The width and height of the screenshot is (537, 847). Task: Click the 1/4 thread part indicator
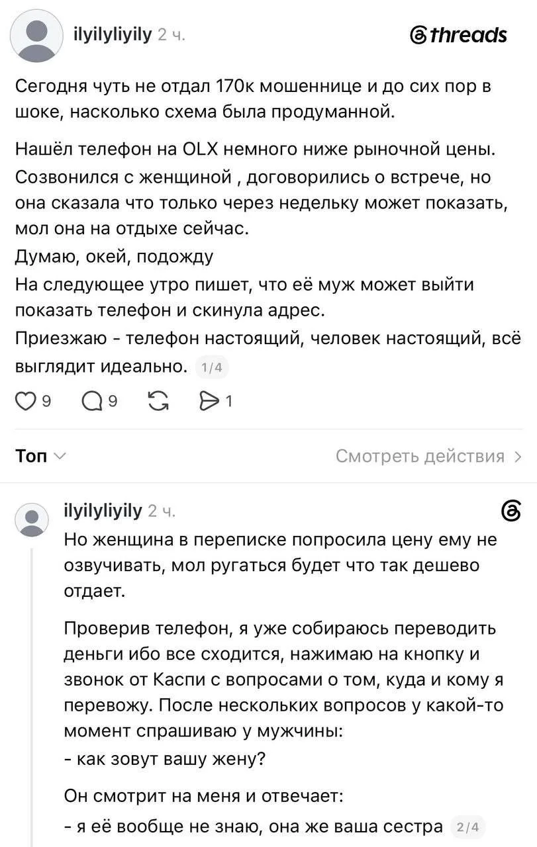[211, 367]
